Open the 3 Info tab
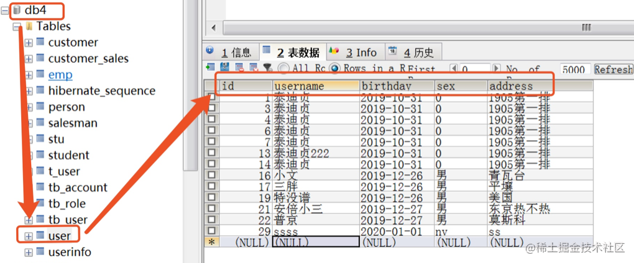This screenshot has height=263, width=634. [x=354, y=52]
